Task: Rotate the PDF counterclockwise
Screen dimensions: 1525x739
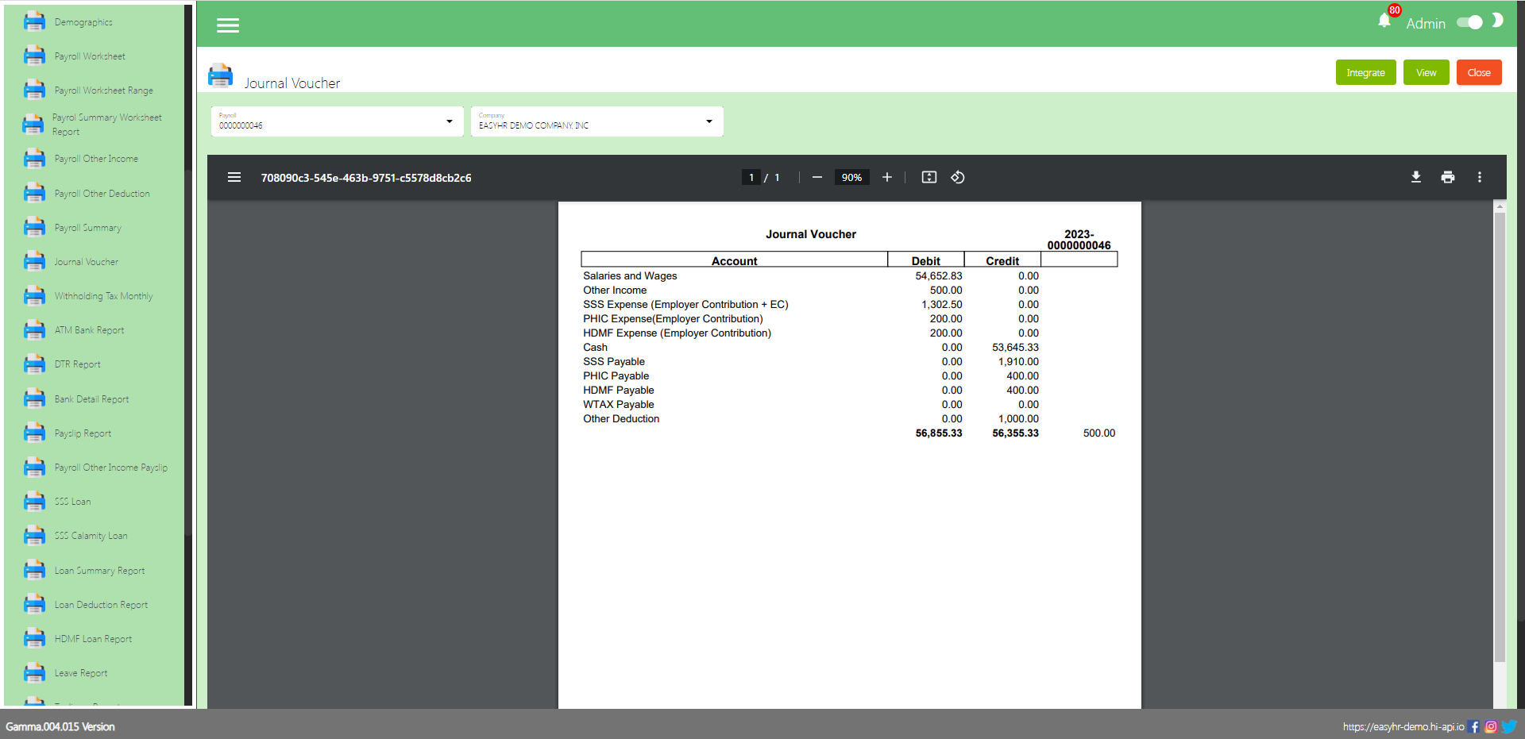Action: (x=958, y=177)
